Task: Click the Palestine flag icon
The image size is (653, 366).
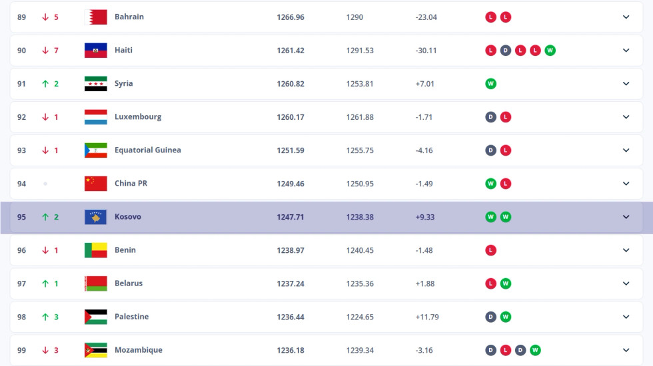Action: [96, 317]
